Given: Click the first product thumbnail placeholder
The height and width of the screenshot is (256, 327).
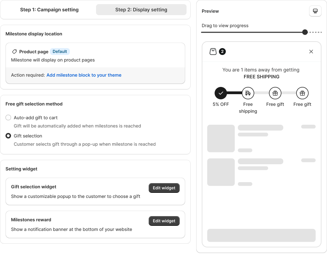Looking at the screenshot, I should [x=221, y=138].
